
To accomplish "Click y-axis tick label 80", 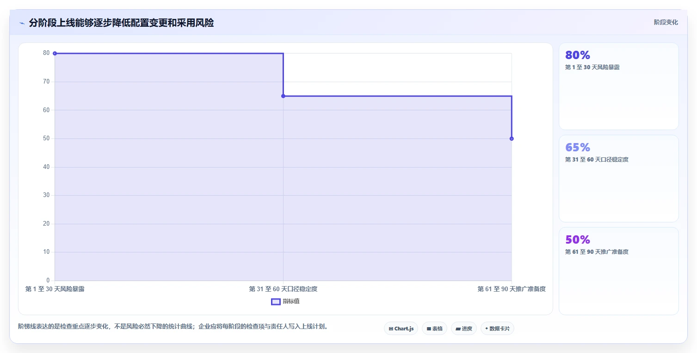I will [46, 53].
